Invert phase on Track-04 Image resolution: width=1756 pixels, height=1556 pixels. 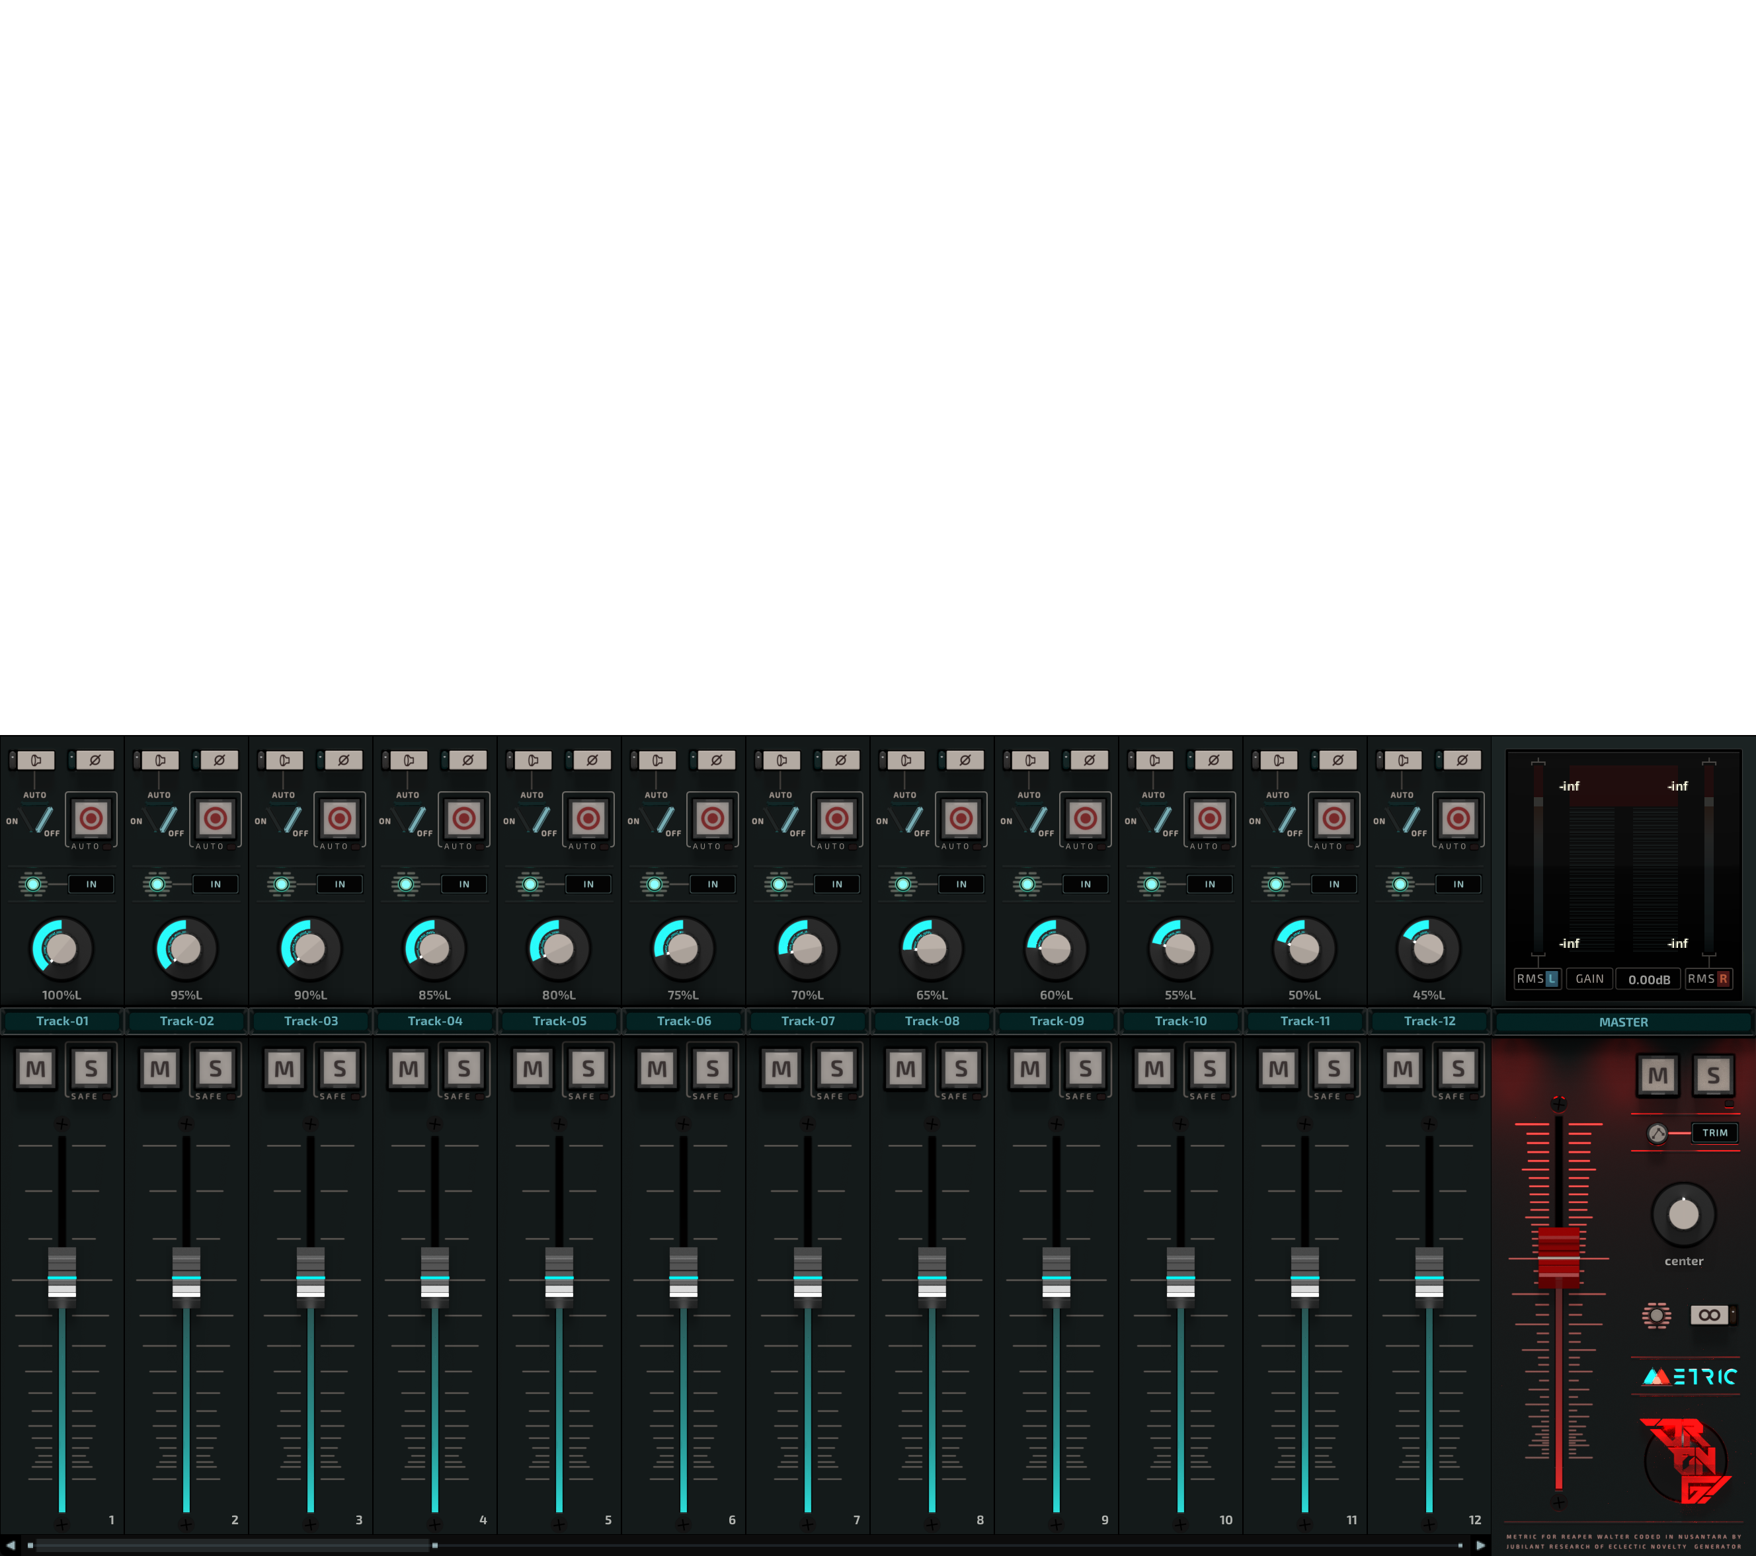coord(467,761)
